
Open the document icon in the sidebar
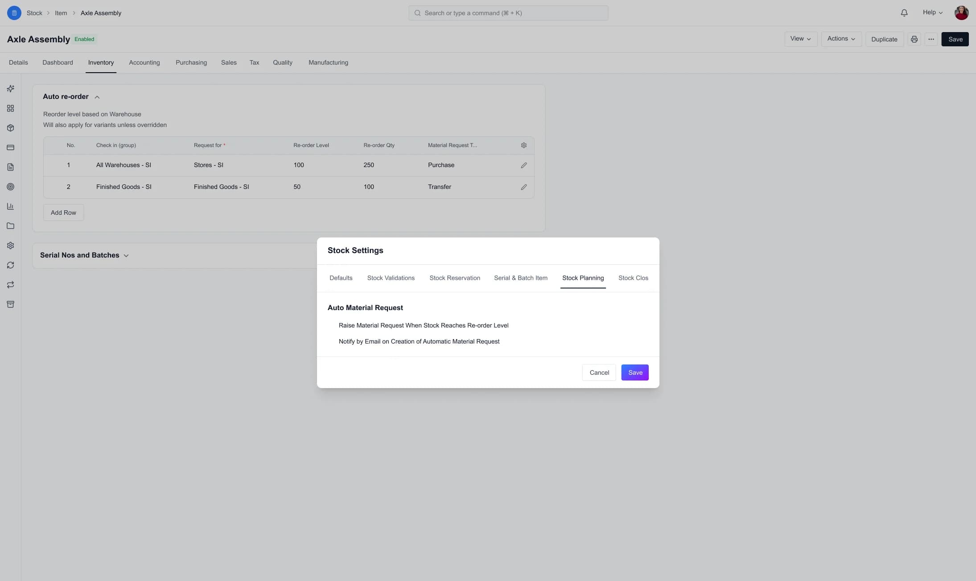(11, 167)
